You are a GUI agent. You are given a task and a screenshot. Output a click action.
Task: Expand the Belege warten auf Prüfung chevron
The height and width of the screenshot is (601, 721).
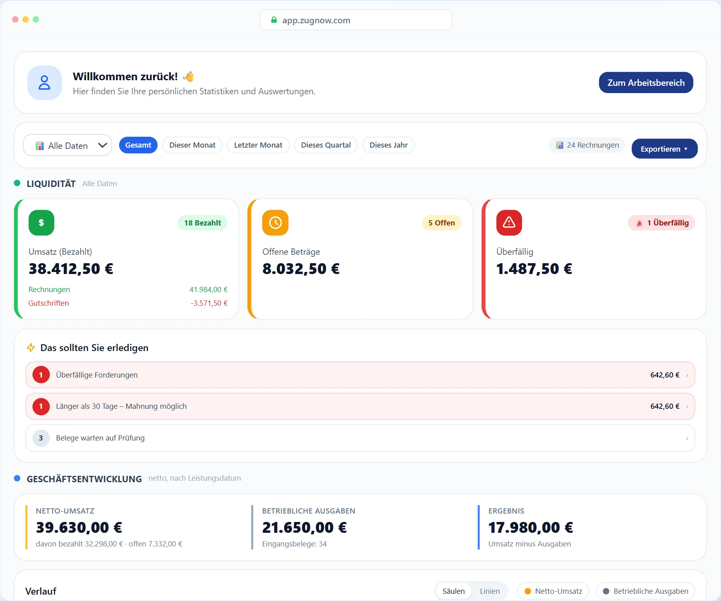tap(687, 438)
